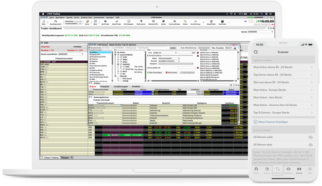Save the scanner with the floppy disk icon

tap(235, 48)
